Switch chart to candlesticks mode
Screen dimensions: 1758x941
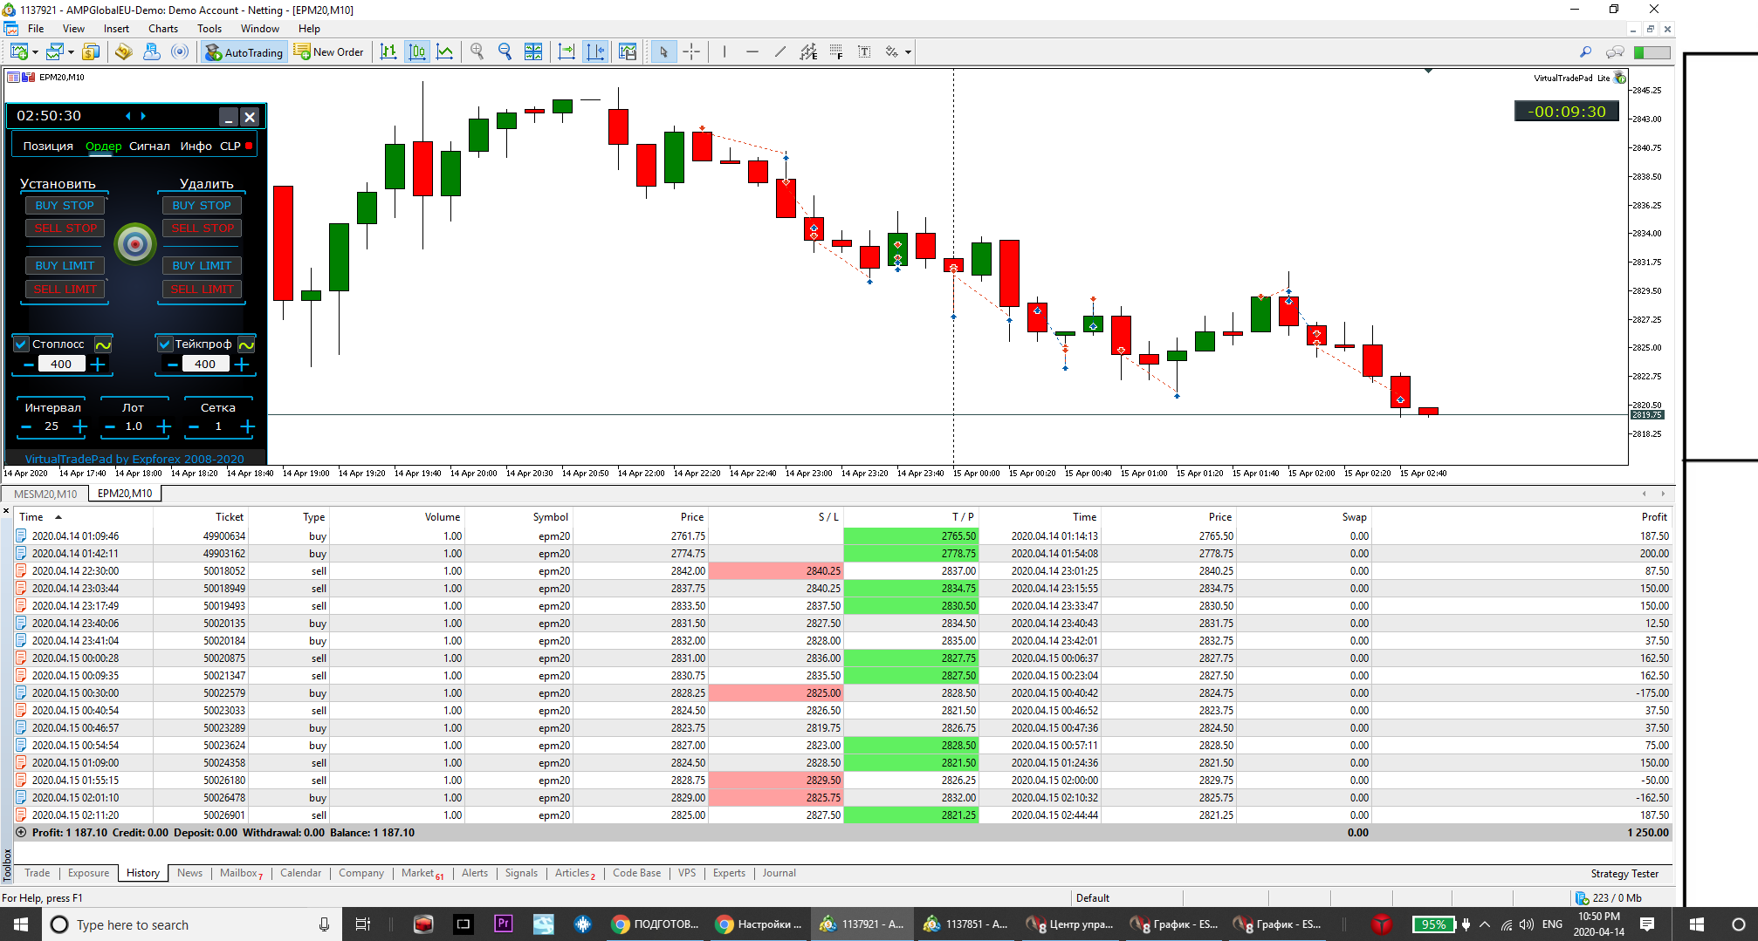tap(417, 52)
